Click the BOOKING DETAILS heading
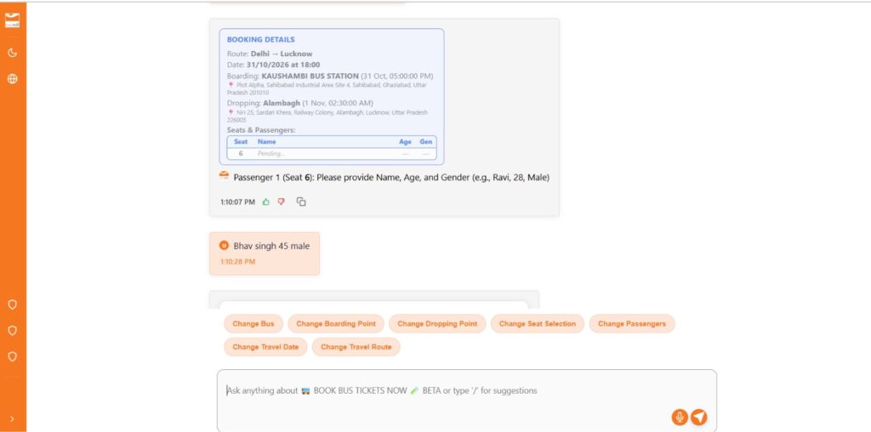The height and width of the screenshot is (432, 871). tap(260, 40)
